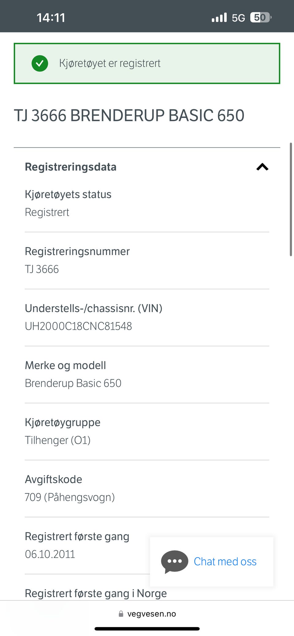Screen dimensions: 294x636
Task: Click the Kjøretøyet er registrert banner
Action: [147, 63]
